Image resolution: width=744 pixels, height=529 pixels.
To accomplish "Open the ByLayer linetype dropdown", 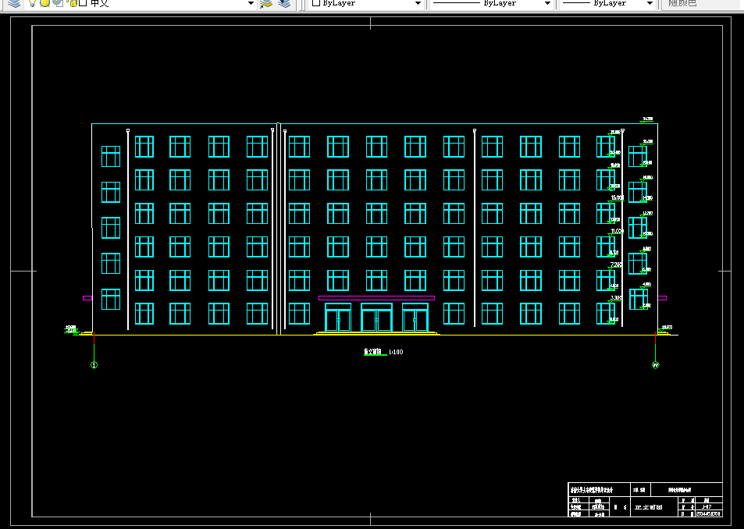I will (547, 3).
